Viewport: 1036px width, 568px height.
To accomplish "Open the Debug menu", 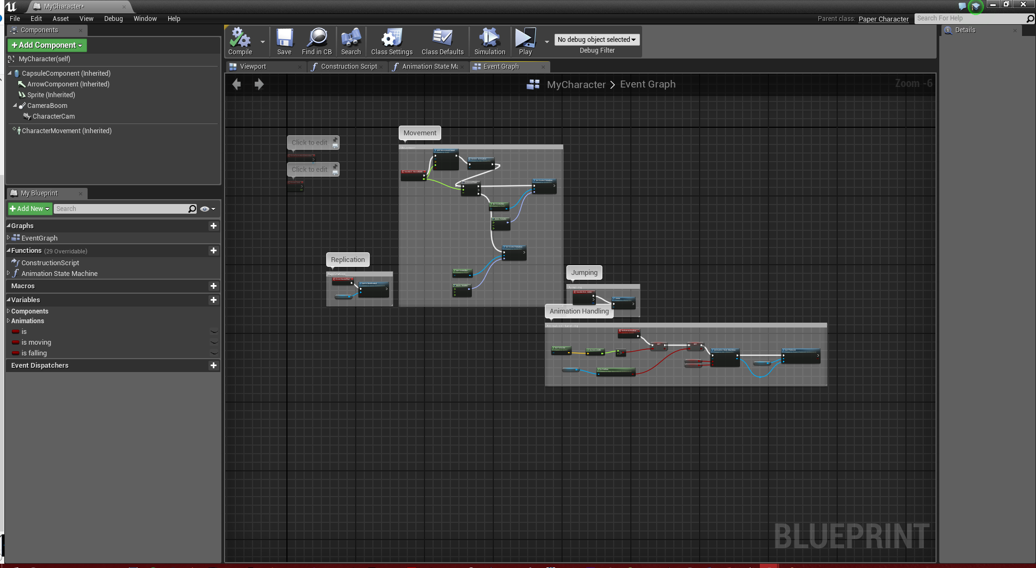I will pos(113,18).
